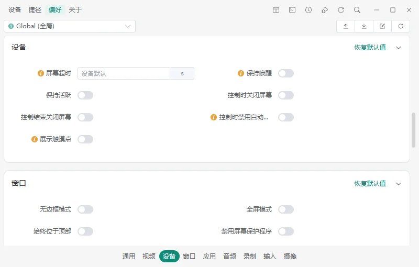The width and height of the screenshot is (419, 267).
Task: Switch to the 通用 bottom tab
Action: pos(128,257)
